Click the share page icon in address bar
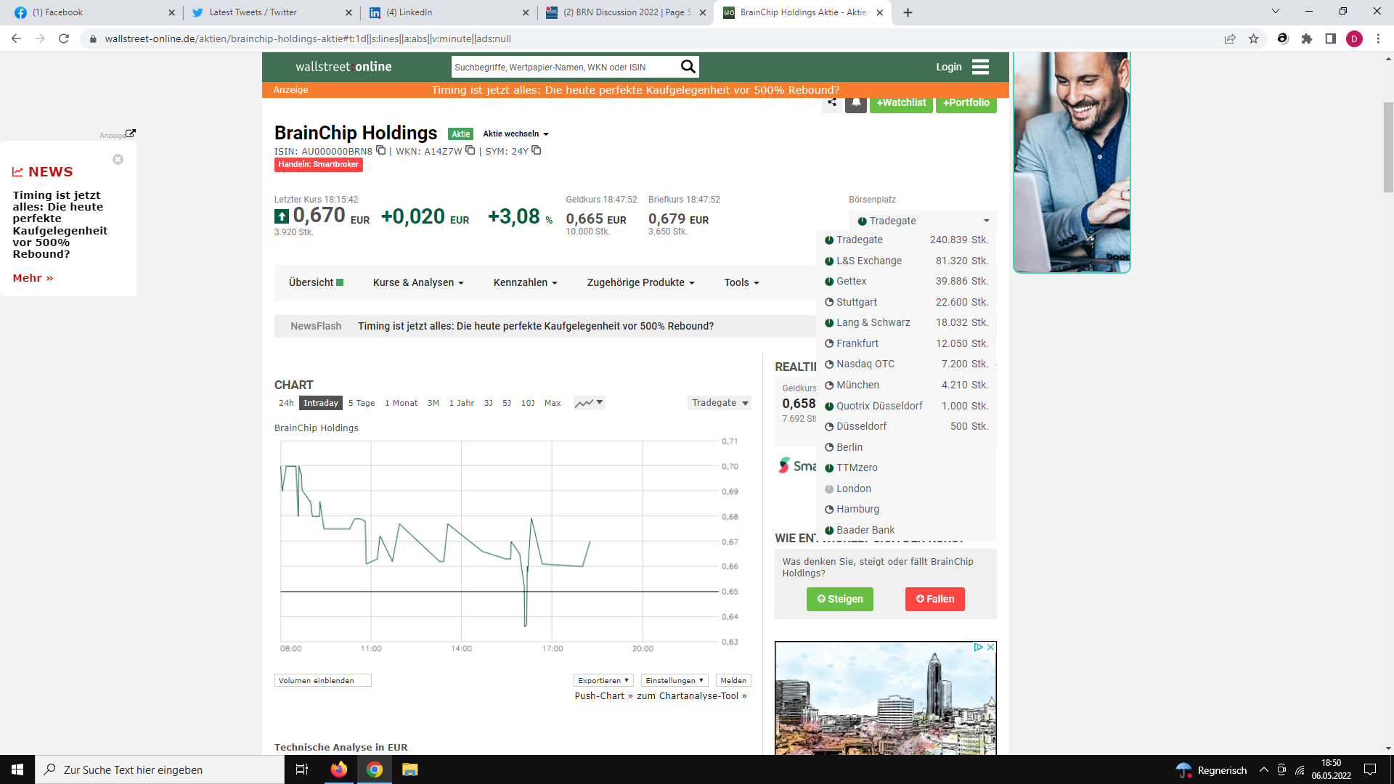 click(x=1230, y=38)
